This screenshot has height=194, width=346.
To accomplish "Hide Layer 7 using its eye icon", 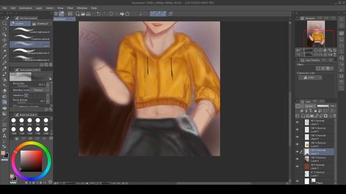I will [x=297, y=152].
